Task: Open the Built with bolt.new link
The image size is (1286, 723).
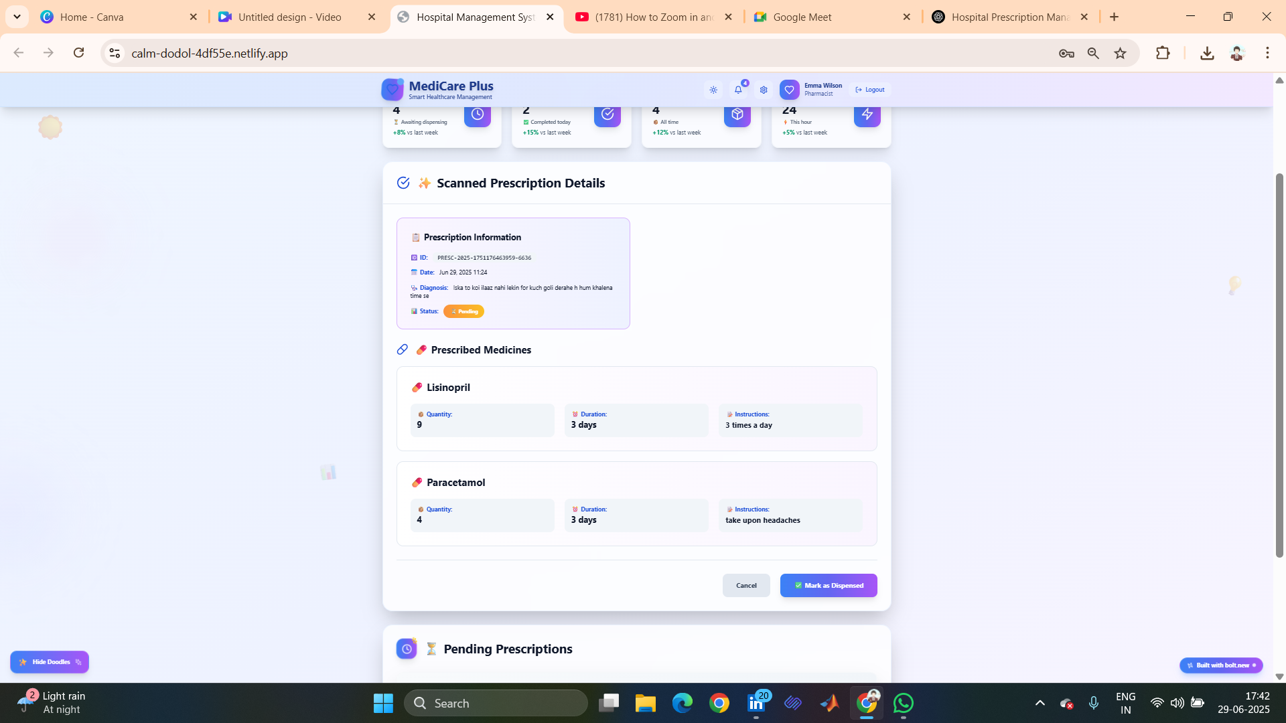Action: [1221, 665]
